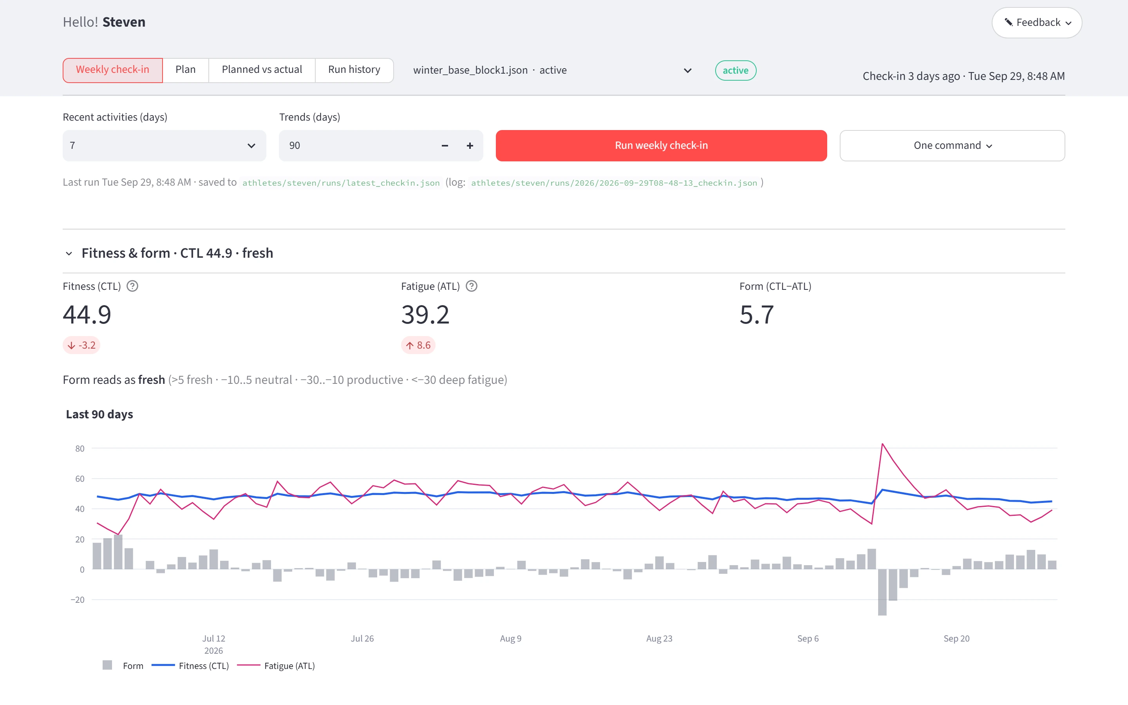Screen dimensions: 1128x705
Task: Click the Aug 23 axis label
Action: tap(659, 638)
